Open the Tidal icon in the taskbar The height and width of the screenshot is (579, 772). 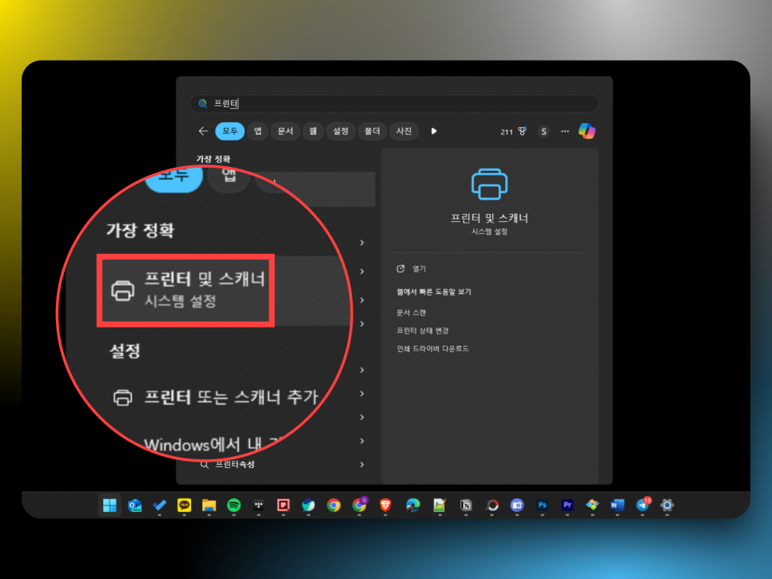(258, 506)
